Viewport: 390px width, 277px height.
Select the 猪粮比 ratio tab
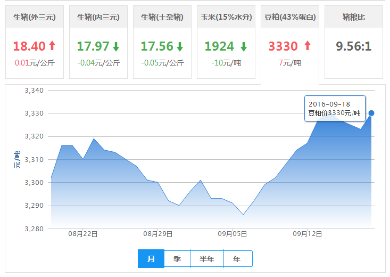pos(354,42)
